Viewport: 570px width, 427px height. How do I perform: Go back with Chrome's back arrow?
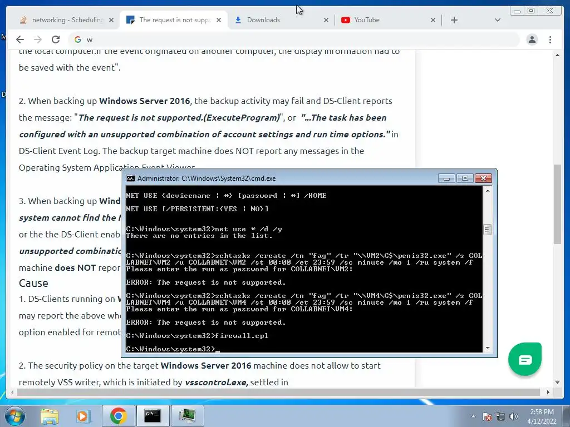tap(20, 39)
